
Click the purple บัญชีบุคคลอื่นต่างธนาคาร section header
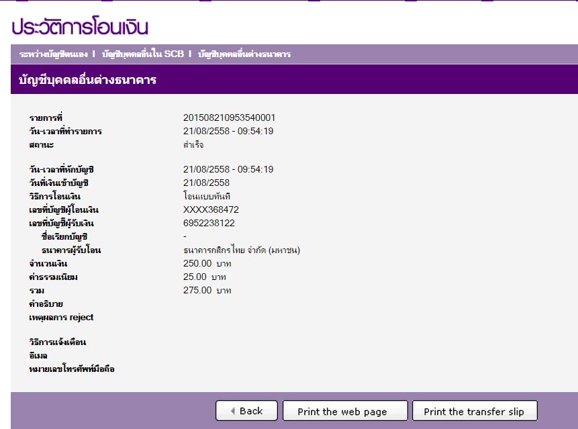(x=83, y=81)
